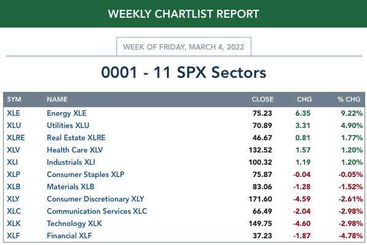367x245 pixels.
Task: Click the XLI symbol link
Action: click(12, 162)
